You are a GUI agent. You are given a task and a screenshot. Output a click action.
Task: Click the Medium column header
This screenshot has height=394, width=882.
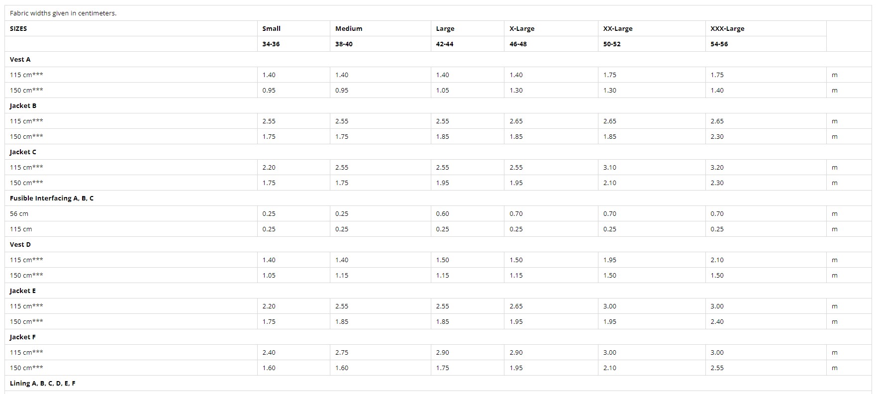coord(349,29)
